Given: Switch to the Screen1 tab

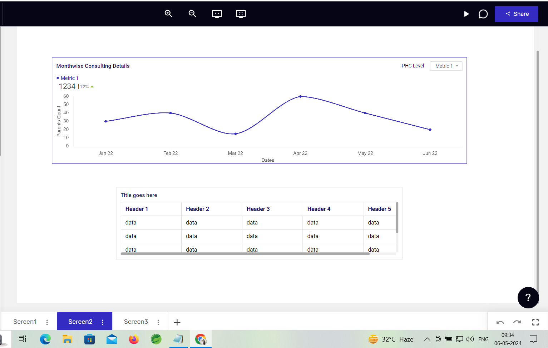Looking at the screenshot, I should [25, 322].
